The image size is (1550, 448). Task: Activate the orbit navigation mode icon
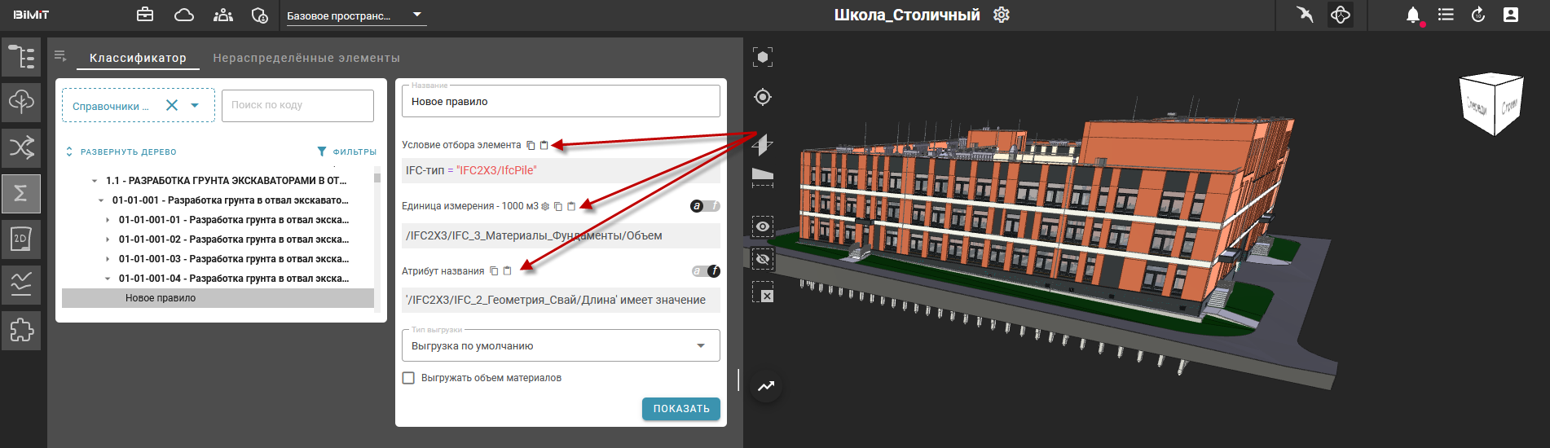(1341, 15)
